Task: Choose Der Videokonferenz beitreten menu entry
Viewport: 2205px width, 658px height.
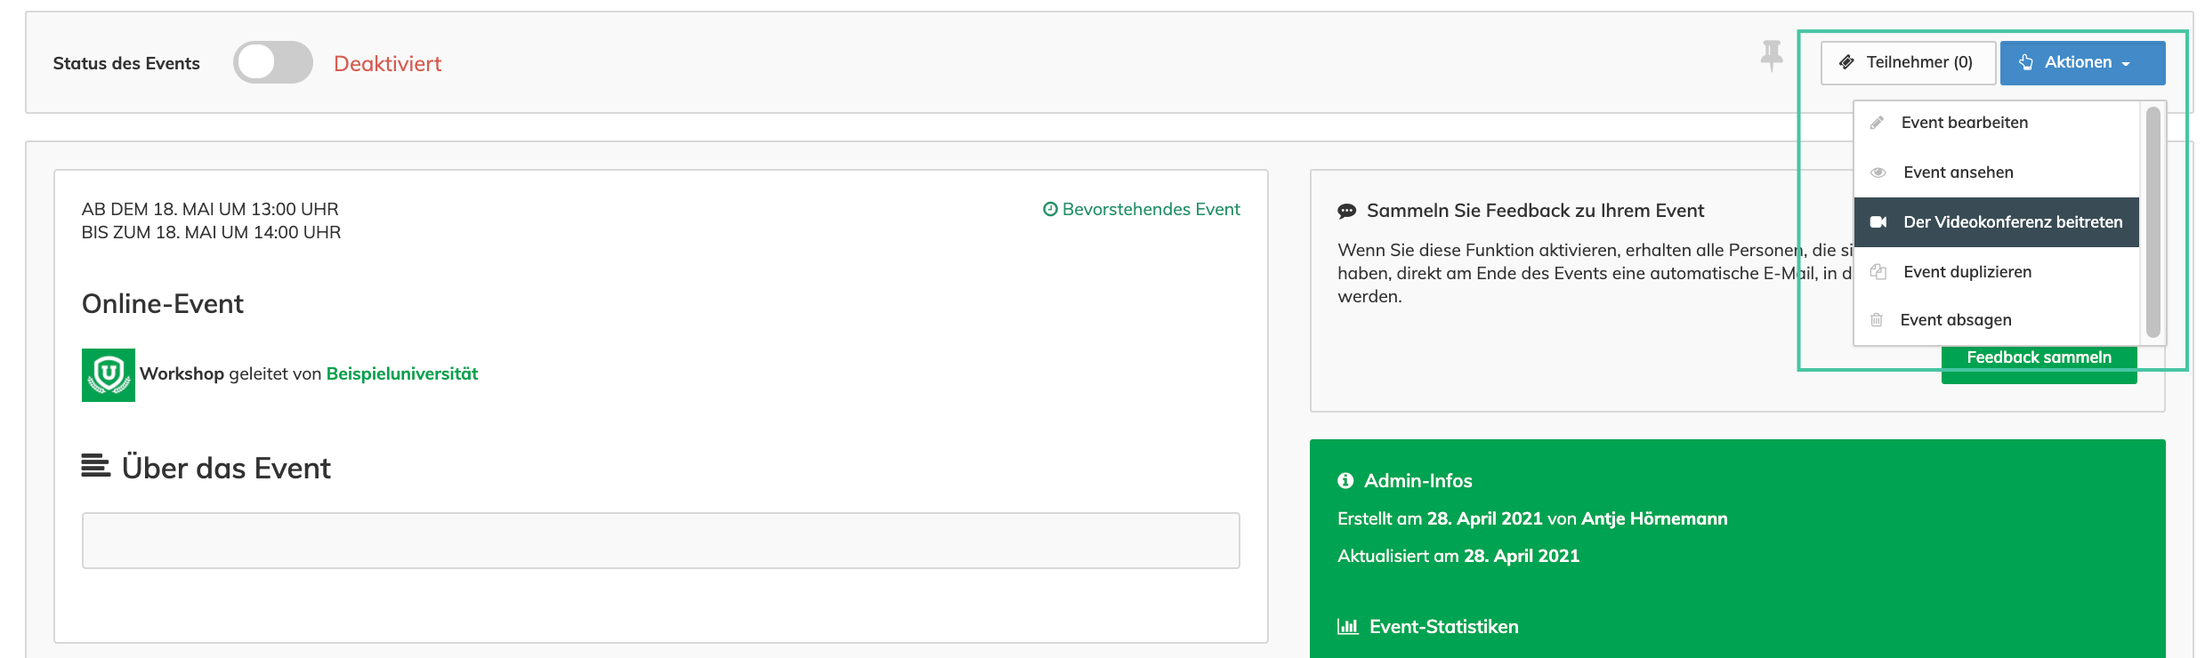Action: coord(2012,222)
